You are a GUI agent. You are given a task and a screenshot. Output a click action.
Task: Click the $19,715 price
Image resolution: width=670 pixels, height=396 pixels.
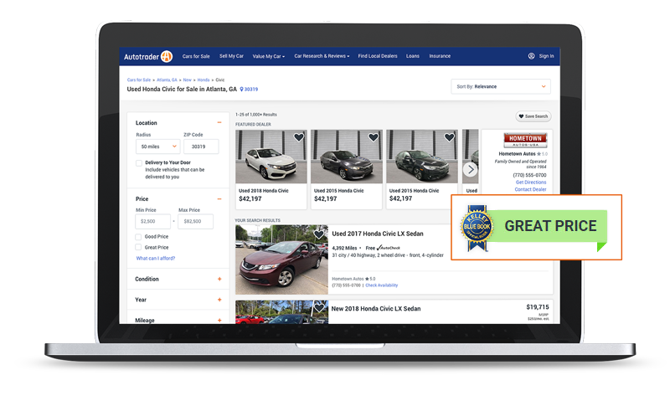coord(538,307)
